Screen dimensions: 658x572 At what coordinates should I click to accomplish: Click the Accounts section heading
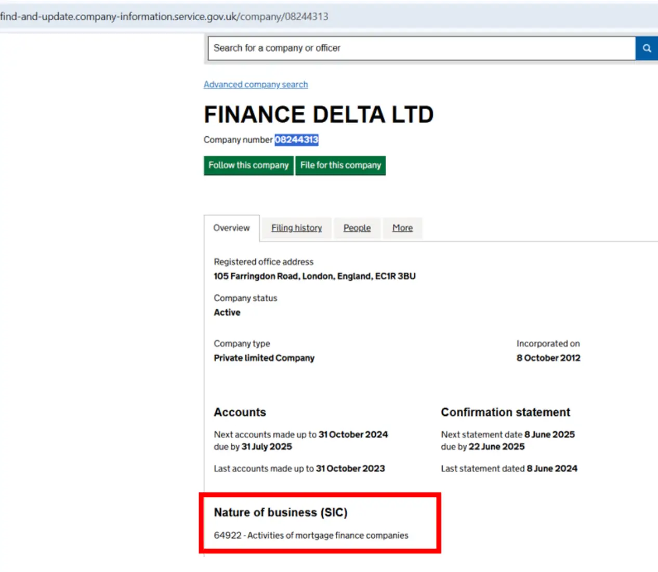tap(240, 412)
